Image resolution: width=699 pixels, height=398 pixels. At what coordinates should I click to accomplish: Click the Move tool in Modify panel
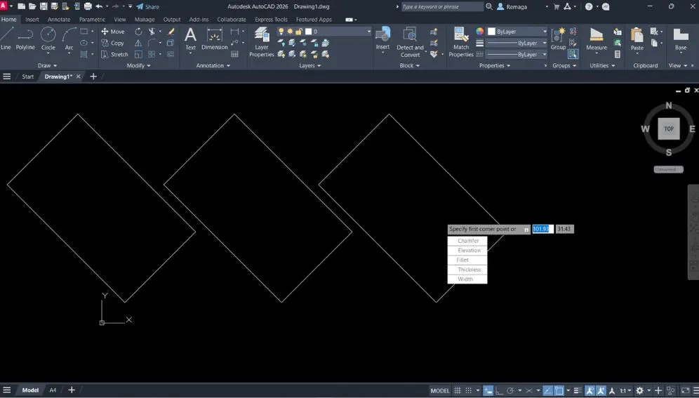click(113, 32)
